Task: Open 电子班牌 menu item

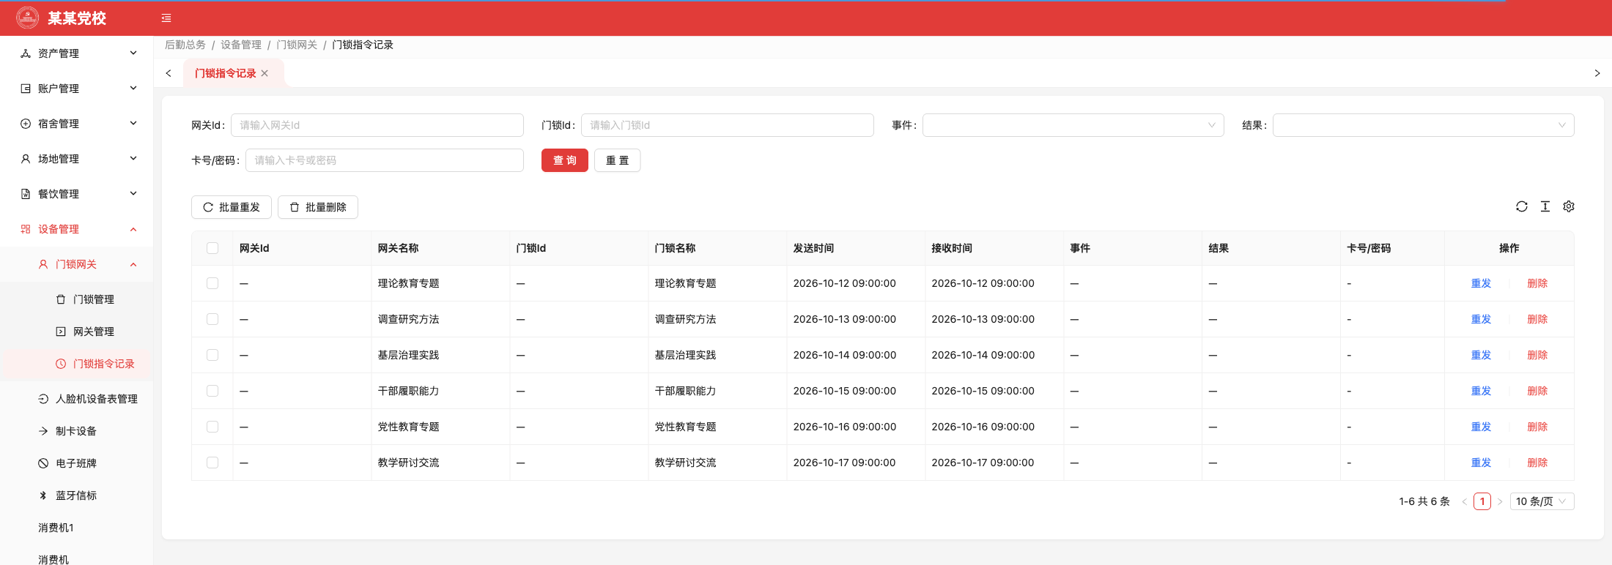Action: [77, 463]
